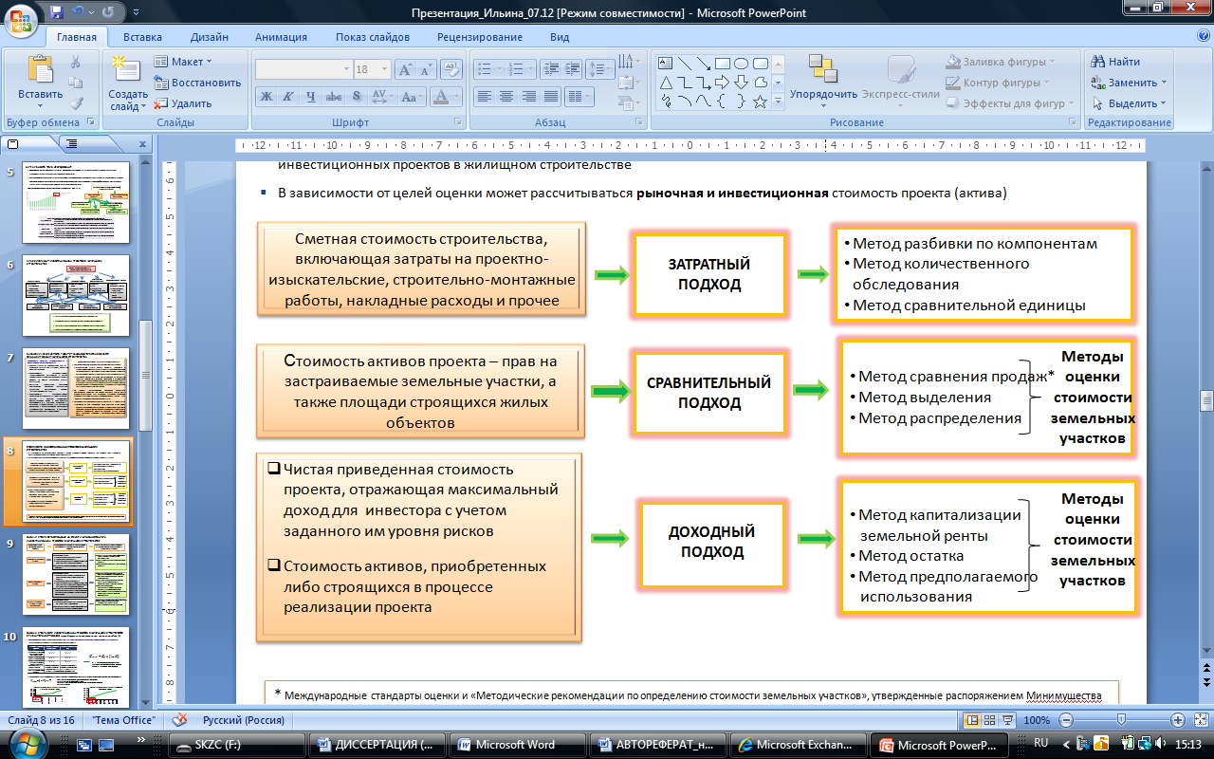The image size is (1214, 759).
Task: Clear formatting with the eraser icon
Action: tap(453, 69)
